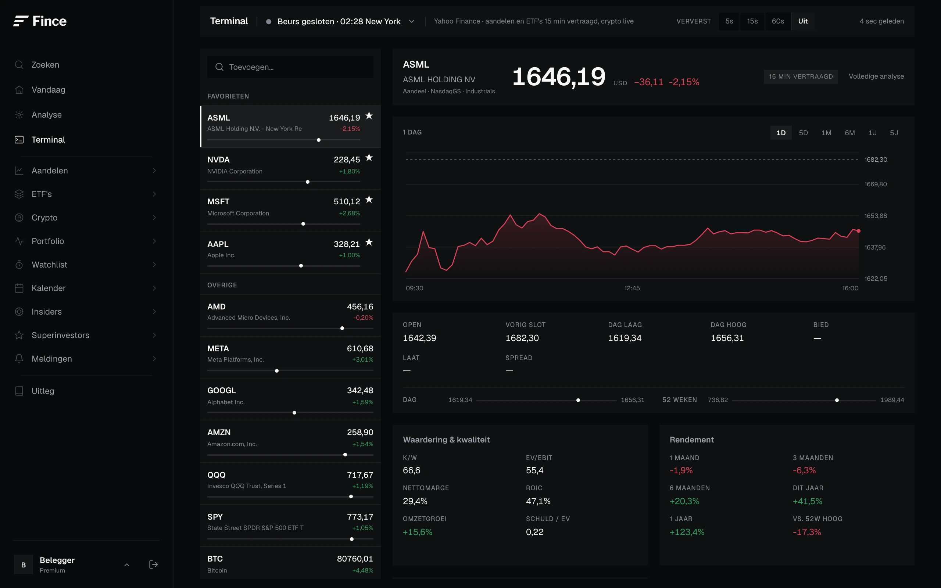Unfavorite AAPL with its star

(369, 242)
